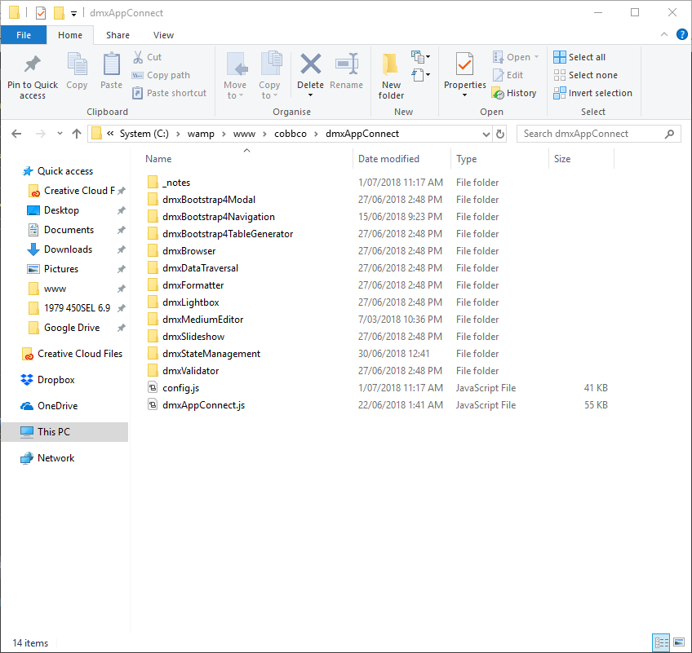Go up one folder level
The image size is (692, 653).
click(77, 134)
